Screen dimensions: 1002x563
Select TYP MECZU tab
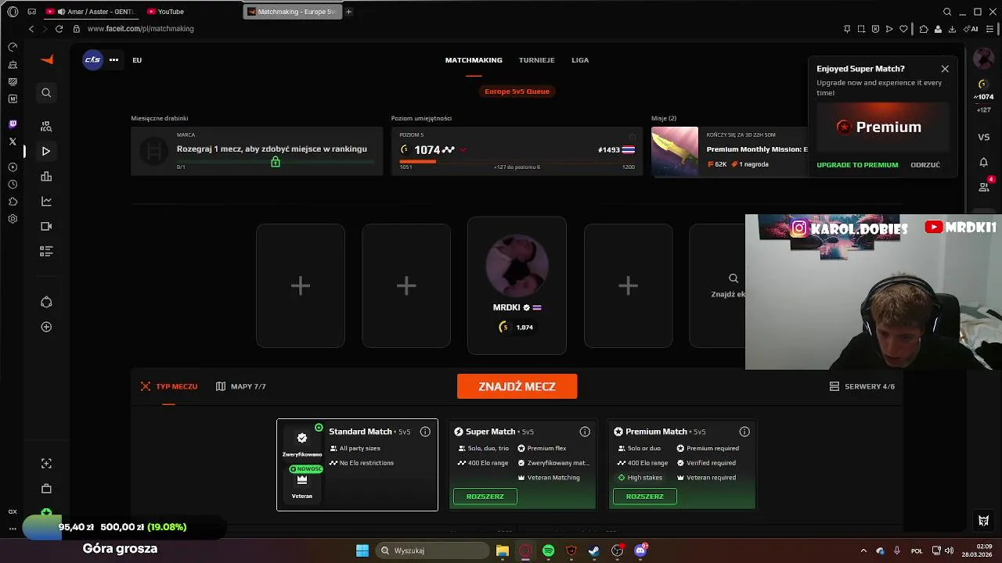169,386
